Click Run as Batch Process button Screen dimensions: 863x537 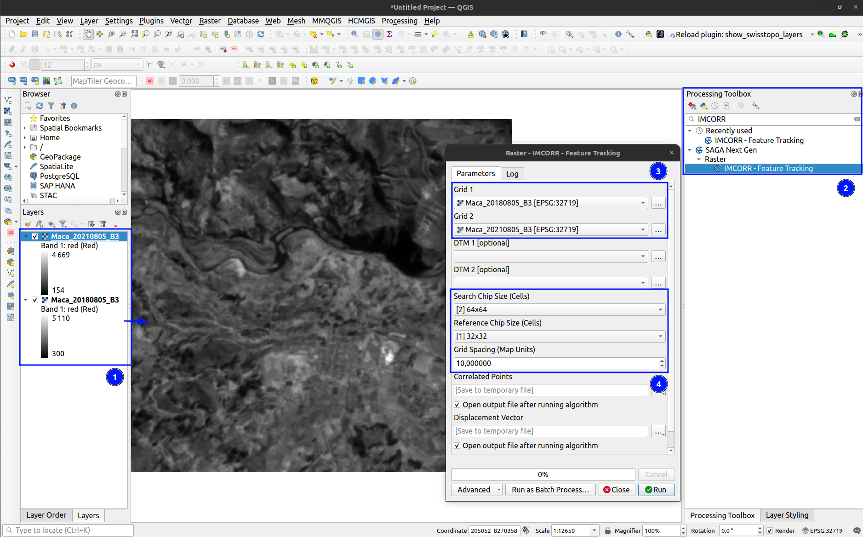coord(550,490)
